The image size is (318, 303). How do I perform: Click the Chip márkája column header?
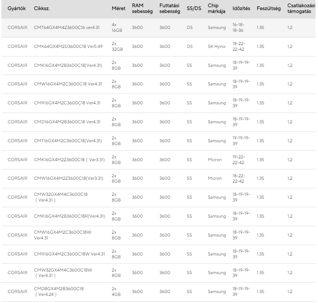[216, 9]
